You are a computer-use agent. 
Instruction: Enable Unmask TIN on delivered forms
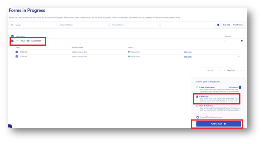click(198, 117)
